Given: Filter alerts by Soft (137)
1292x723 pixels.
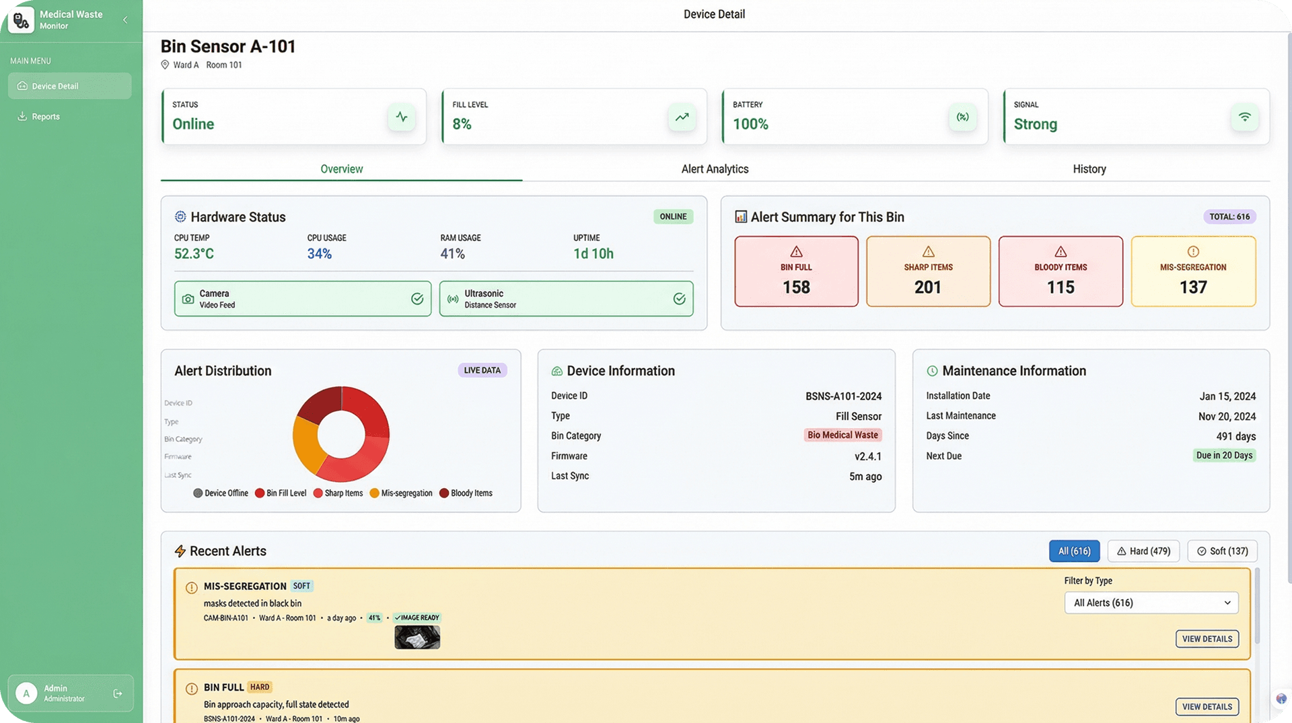Looking at the screenshot, I should tap(1222, 551).
